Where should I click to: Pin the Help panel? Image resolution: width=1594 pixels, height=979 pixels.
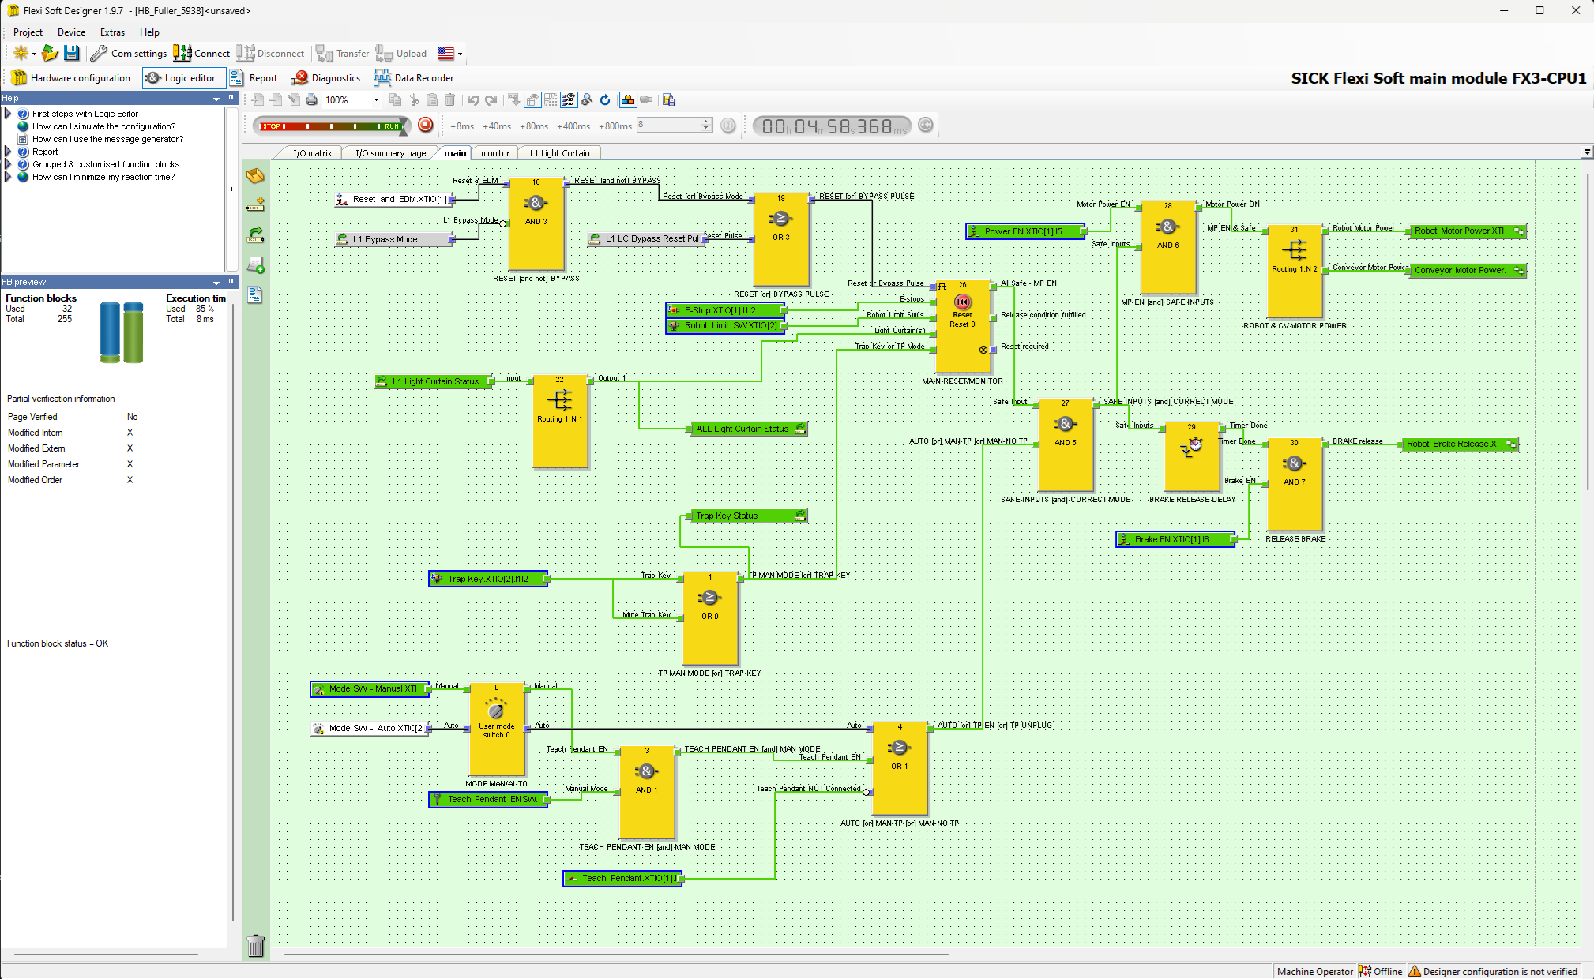(231, 98)
